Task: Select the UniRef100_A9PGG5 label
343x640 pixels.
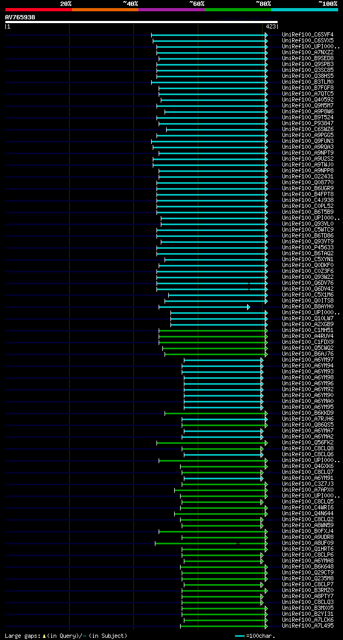Action: pyautogui.click(x=308, y=135)
